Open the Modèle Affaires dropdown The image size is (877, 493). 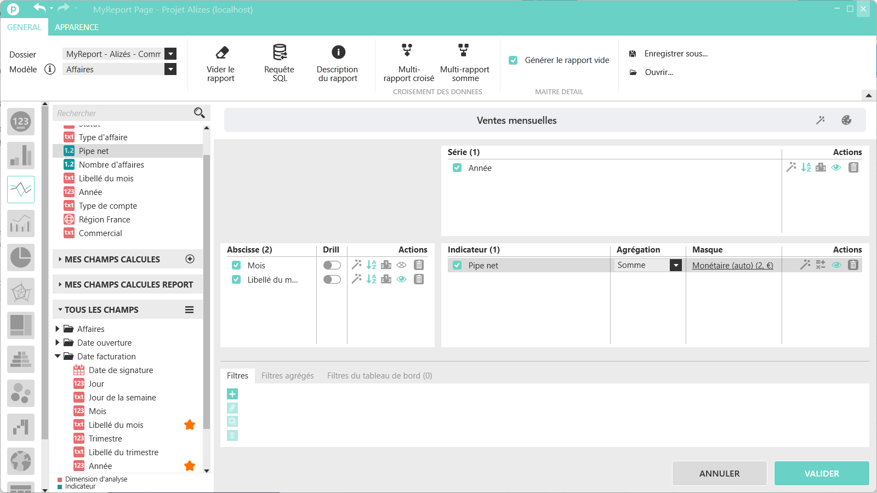[119, 70]
